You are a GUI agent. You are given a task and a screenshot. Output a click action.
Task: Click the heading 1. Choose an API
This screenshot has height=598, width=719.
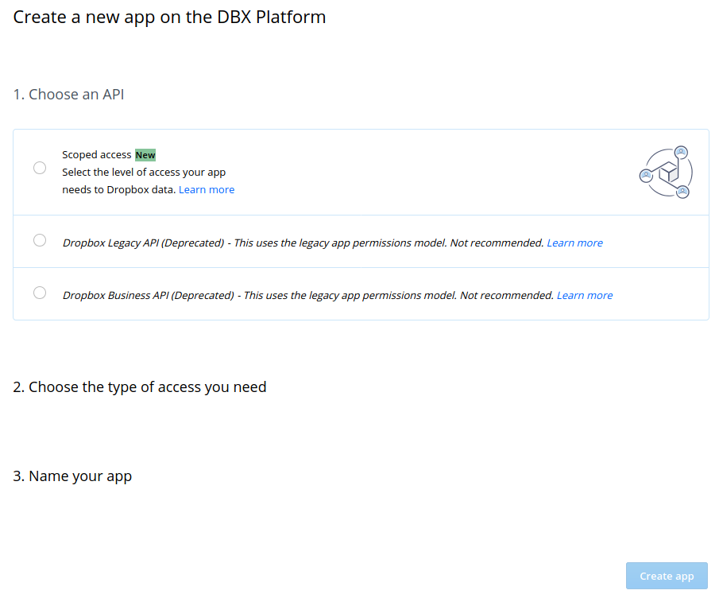click(68, 94)
